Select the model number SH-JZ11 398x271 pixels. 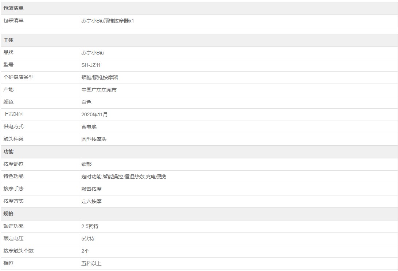[91, 65]
